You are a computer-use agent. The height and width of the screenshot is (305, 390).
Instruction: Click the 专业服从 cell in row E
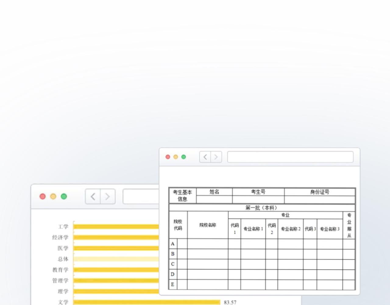pos(349,285)
